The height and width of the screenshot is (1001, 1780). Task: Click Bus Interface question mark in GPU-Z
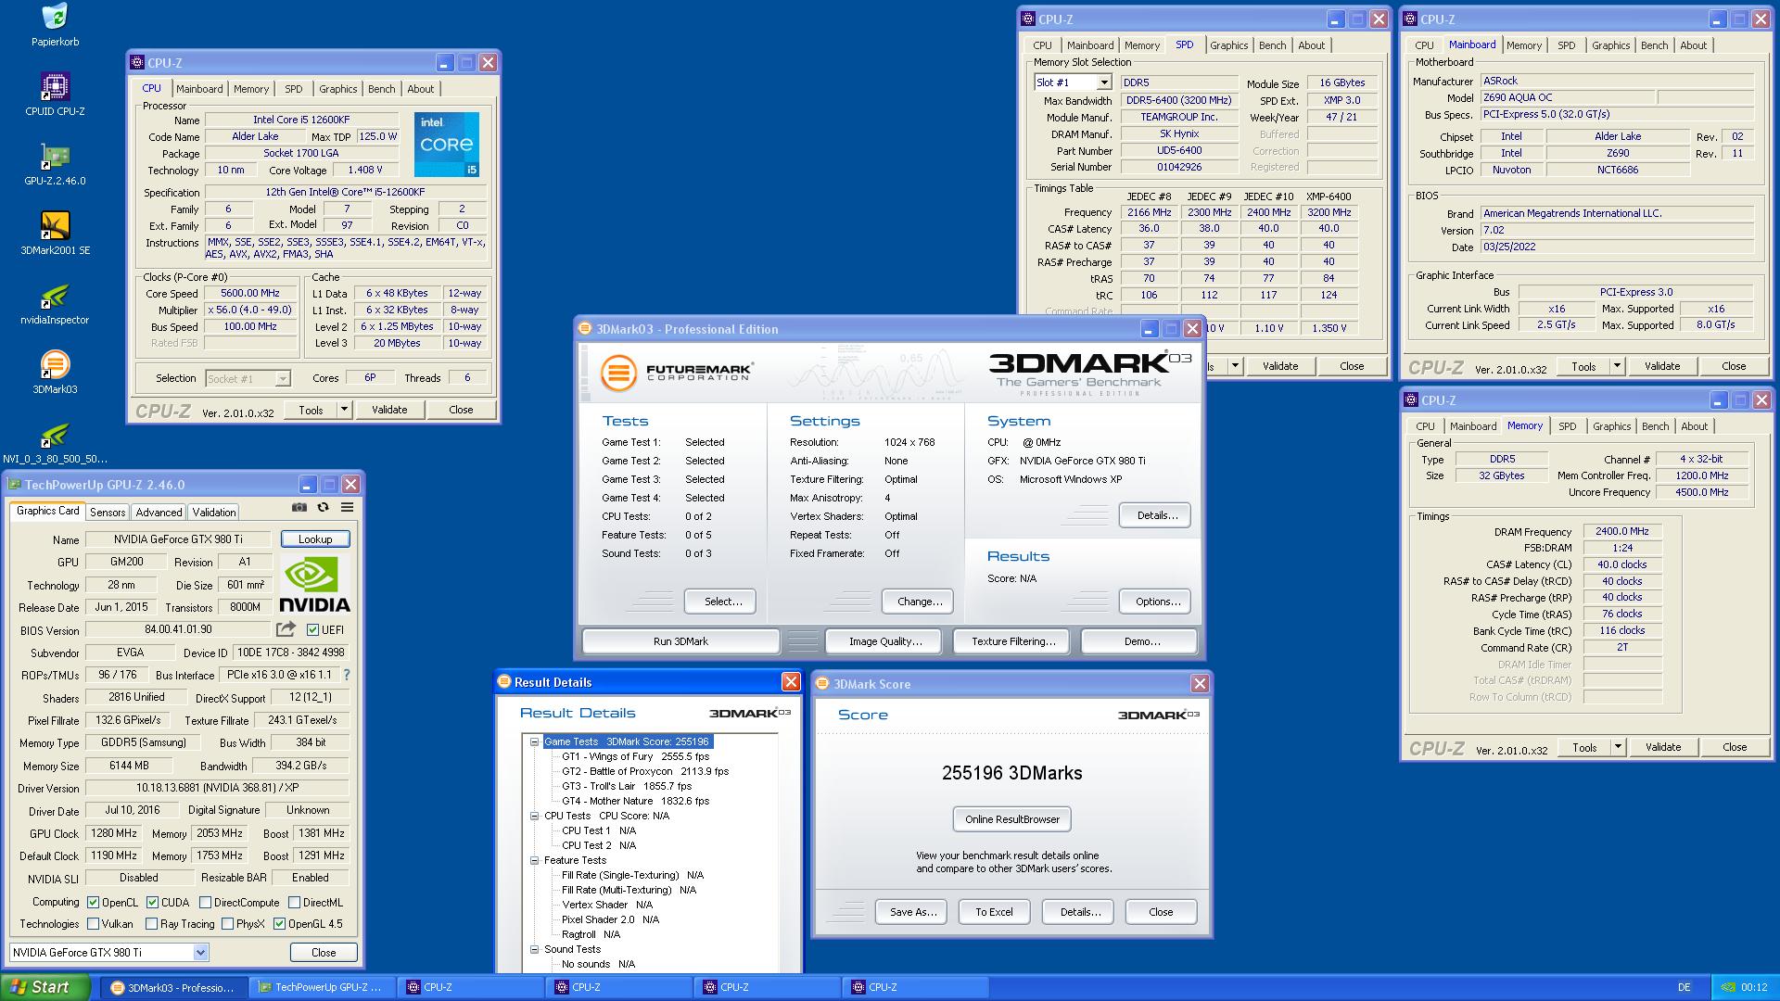click(347, 675)
